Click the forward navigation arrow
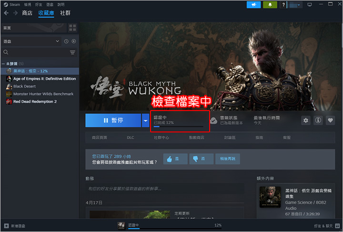 15,13
